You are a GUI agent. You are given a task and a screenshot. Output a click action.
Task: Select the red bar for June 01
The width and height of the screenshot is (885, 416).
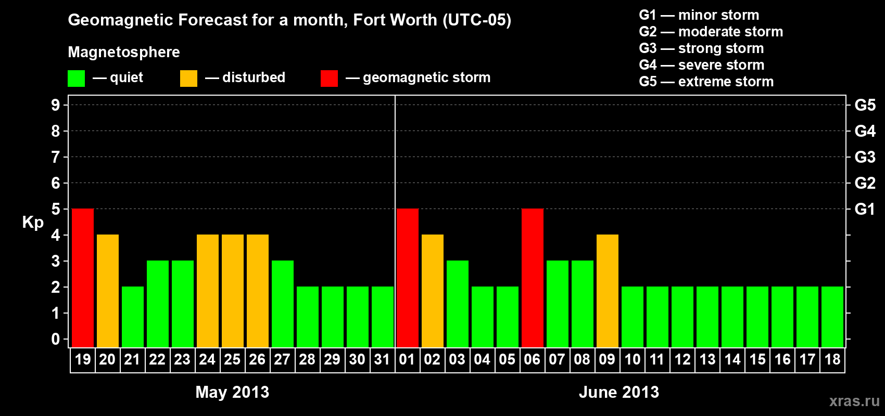(x=408, y=278)
